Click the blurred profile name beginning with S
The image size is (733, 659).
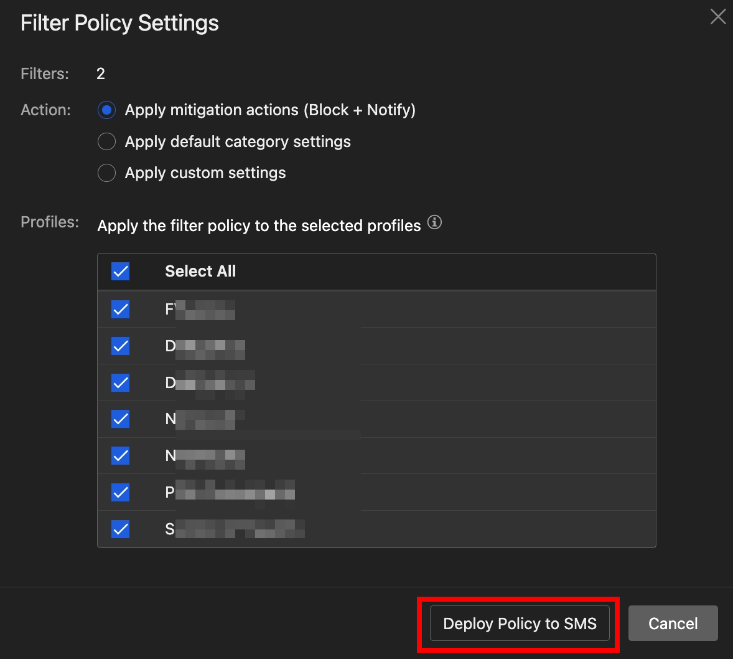coord(235,529)
